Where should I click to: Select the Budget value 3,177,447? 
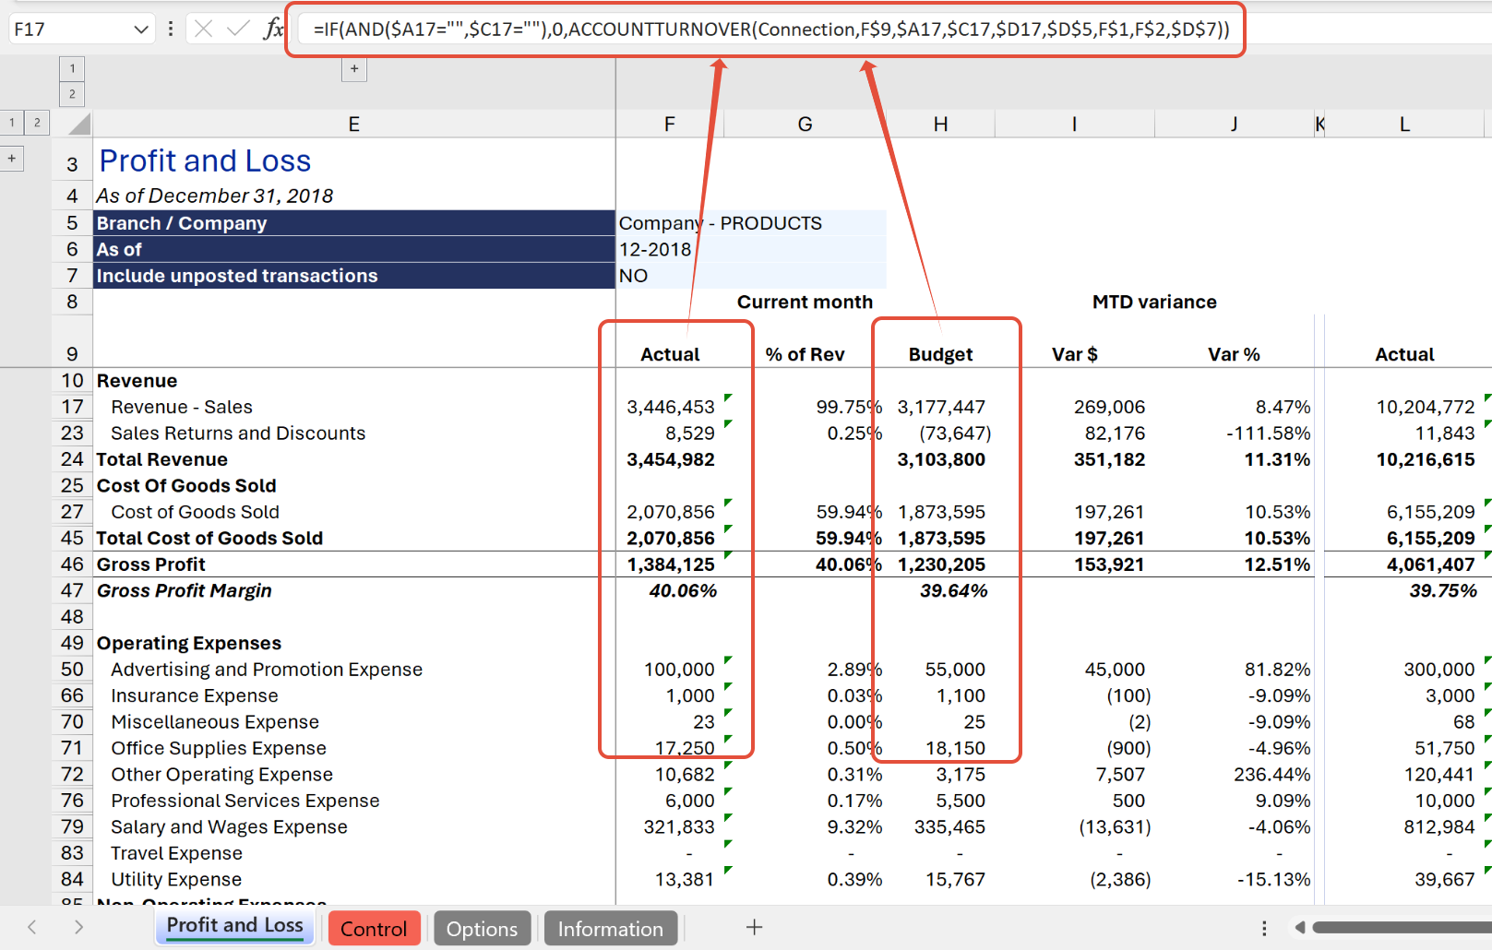point(941,407)
